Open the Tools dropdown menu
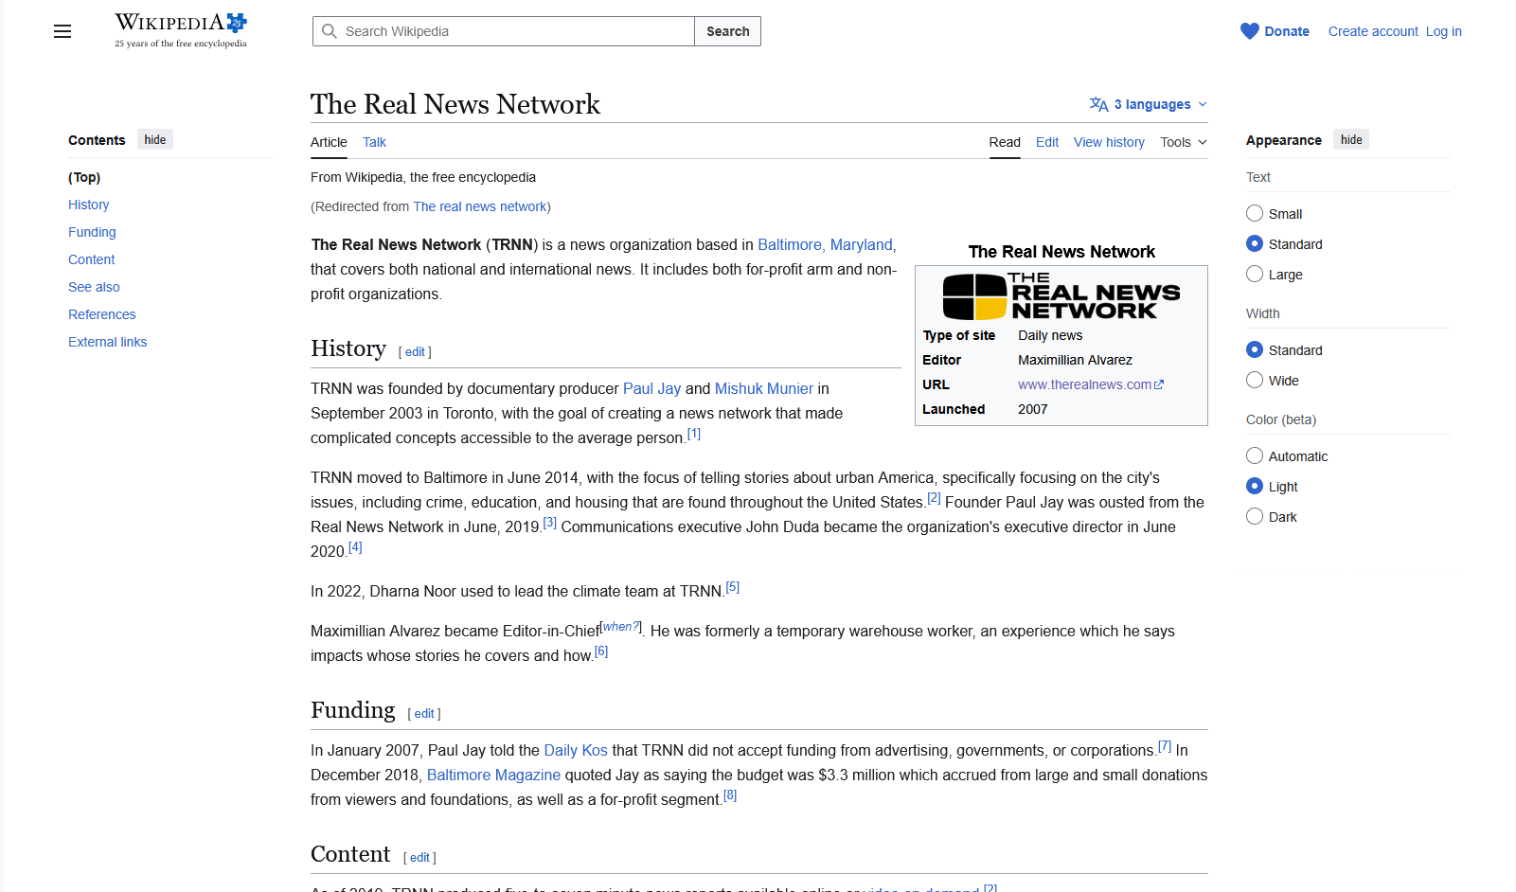The width and height of the screenshot is (1516, 892). [1184, 142]
